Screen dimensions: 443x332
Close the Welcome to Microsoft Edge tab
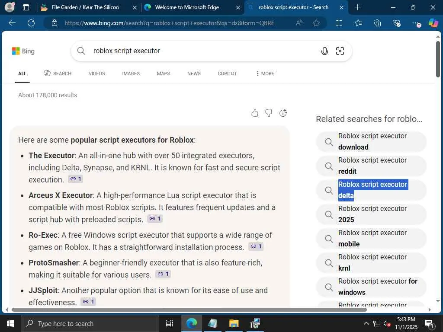[x=238, y=8]
